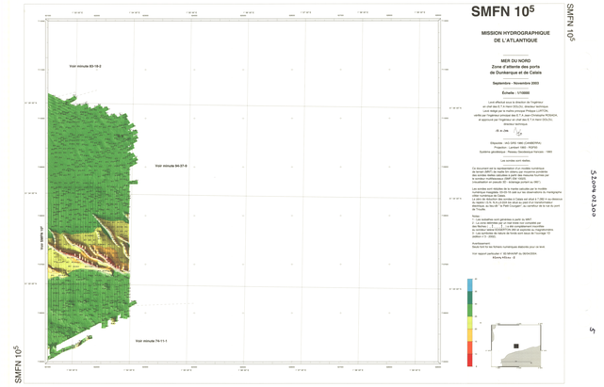Open the Voir minute 93-18-2 reference
Screen dimensions: 604x387
[85, 66]
